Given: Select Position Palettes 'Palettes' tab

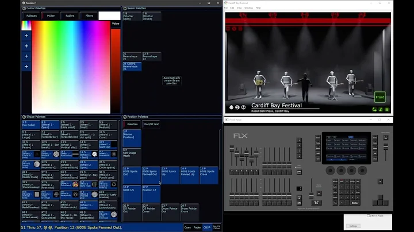Looking at the screenshot, I should (x=132, y=124).
